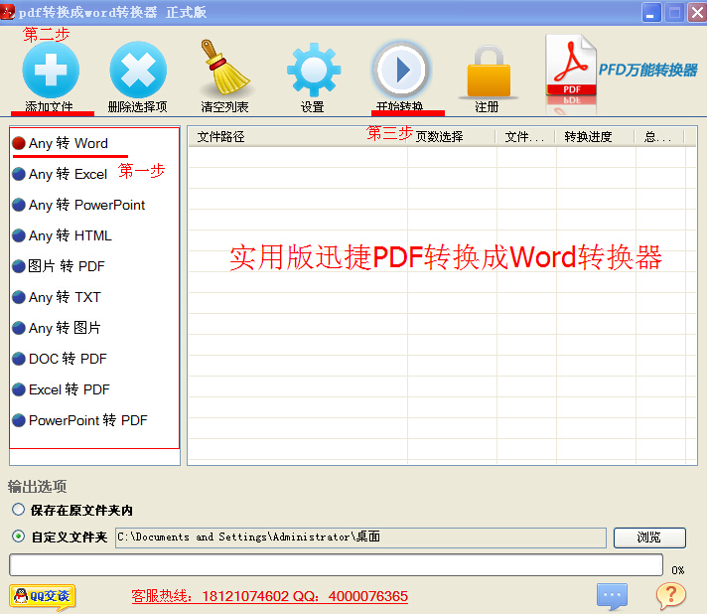Select 图片 转 PDF conversion mode
The height and width of the screenshot is (614, 707).
point(59,266)
